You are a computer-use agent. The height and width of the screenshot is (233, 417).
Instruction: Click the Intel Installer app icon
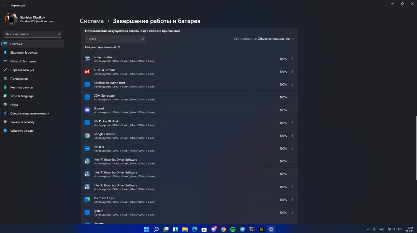(x=87, y=148)
